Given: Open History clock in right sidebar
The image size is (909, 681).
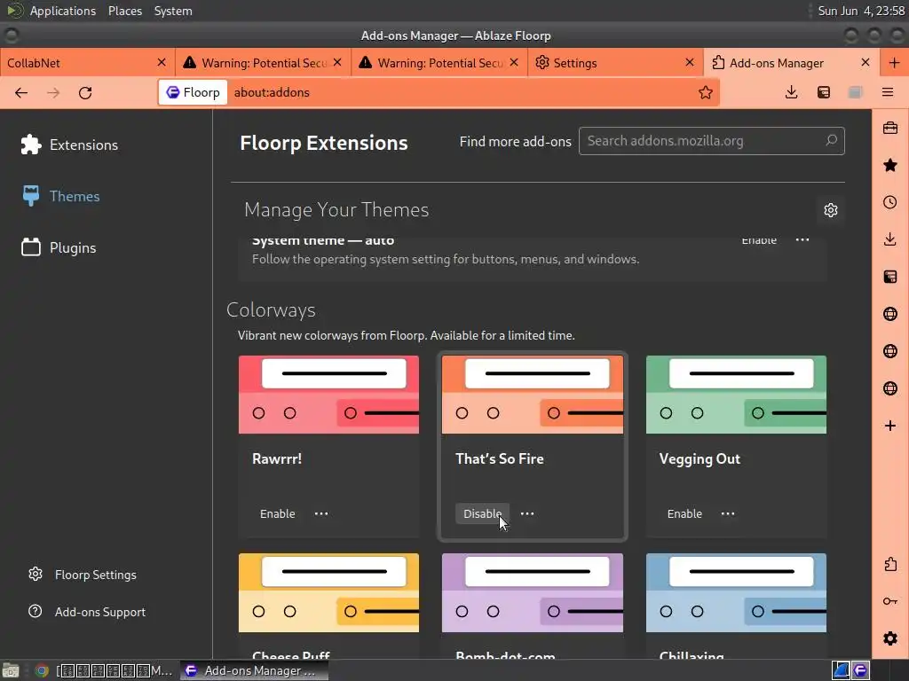Looking at the screenshot, I should click(890, 202).
